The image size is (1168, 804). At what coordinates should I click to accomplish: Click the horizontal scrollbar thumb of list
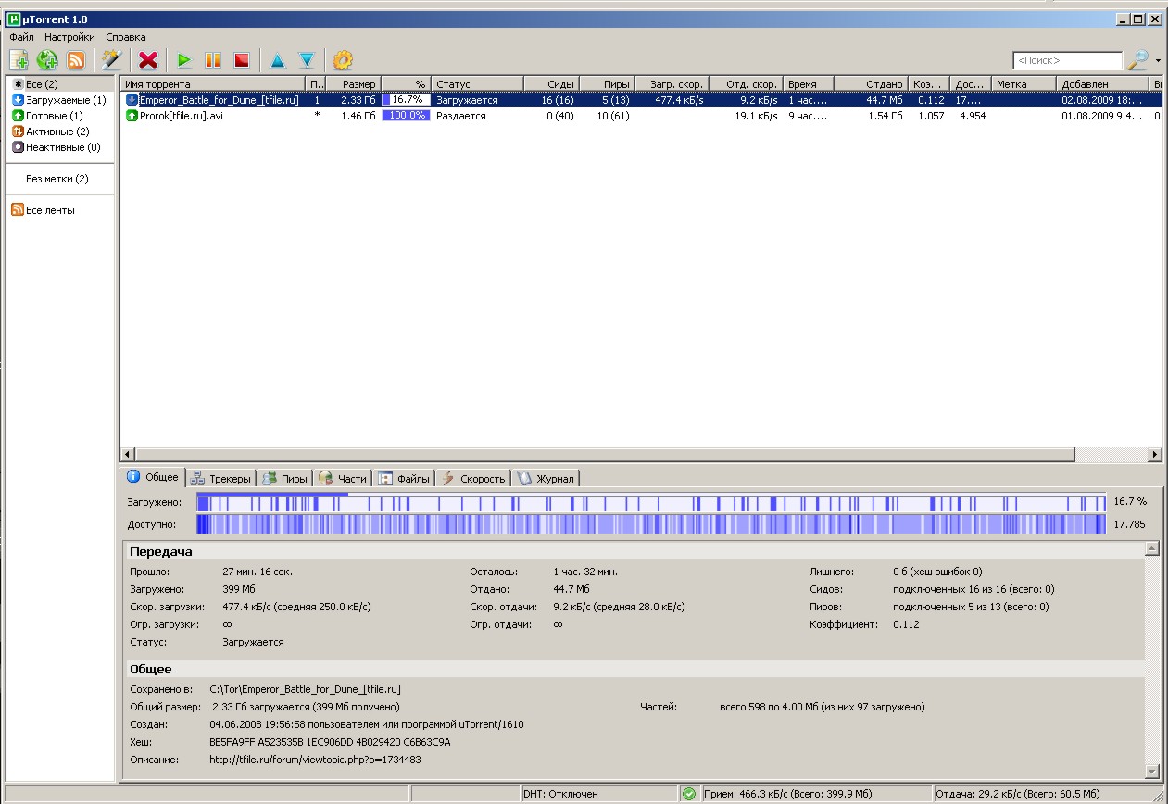[605, 454]
